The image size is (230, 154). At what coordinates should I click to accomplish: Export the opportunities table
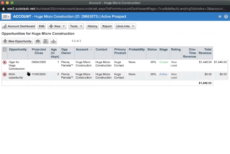click(x=53, y=41)
